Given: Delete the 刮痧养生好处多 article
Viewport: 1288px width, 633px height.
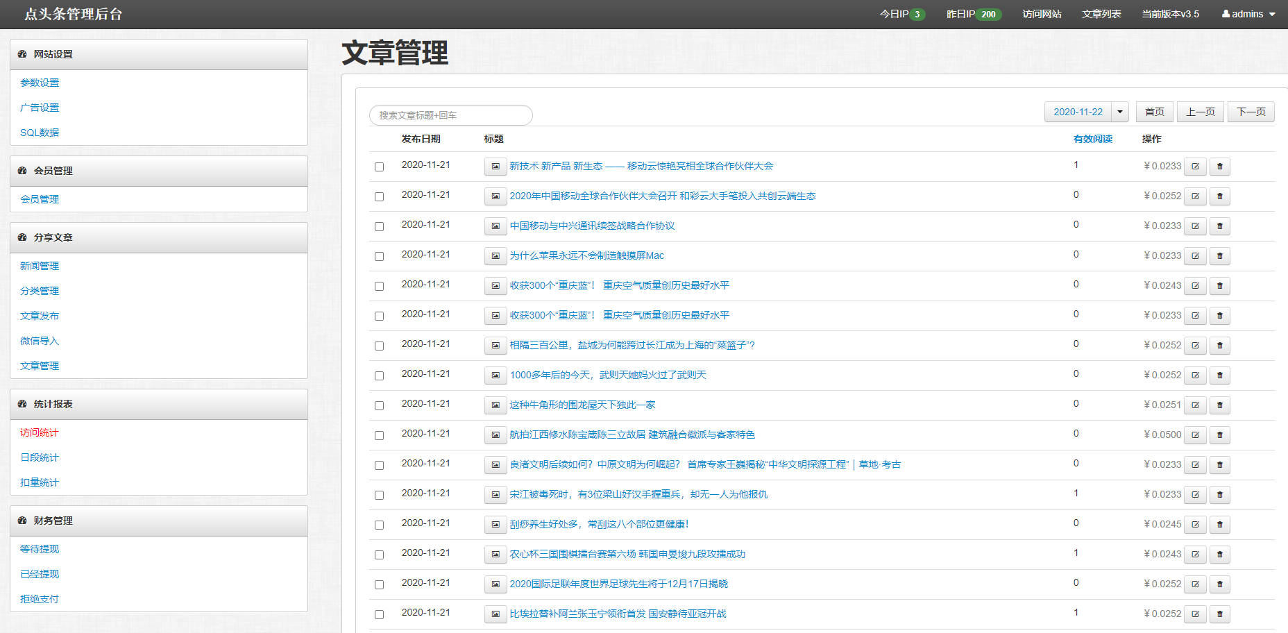Looking at the screenshot, I should pos(1219,525).
